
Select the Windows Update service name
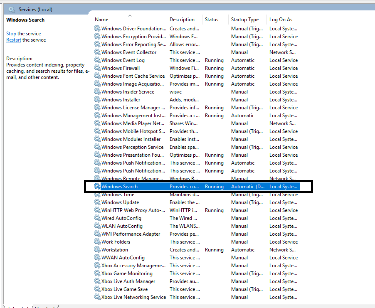120,202
